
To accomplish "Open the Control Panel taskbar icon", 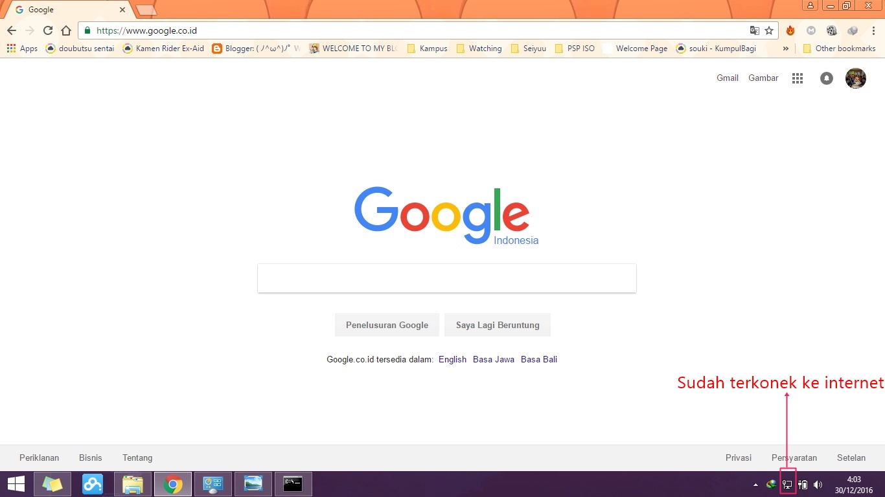I will (213, 484).
